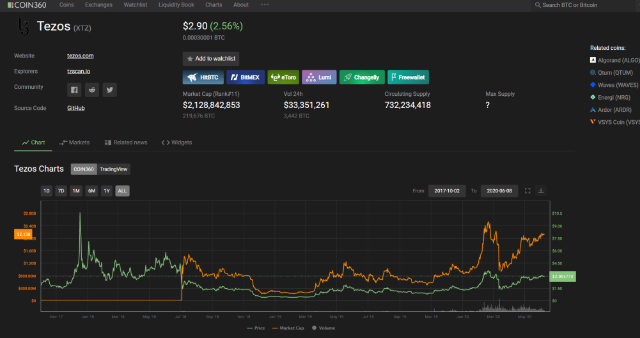Toggle the Market Cap legend item

pyautogui.click(x=288, y=328)
